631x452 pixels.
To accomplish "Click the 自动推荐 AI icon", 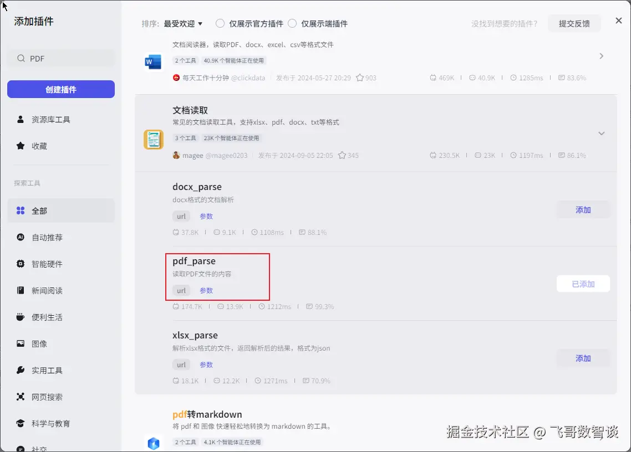I will pos(21,237).
